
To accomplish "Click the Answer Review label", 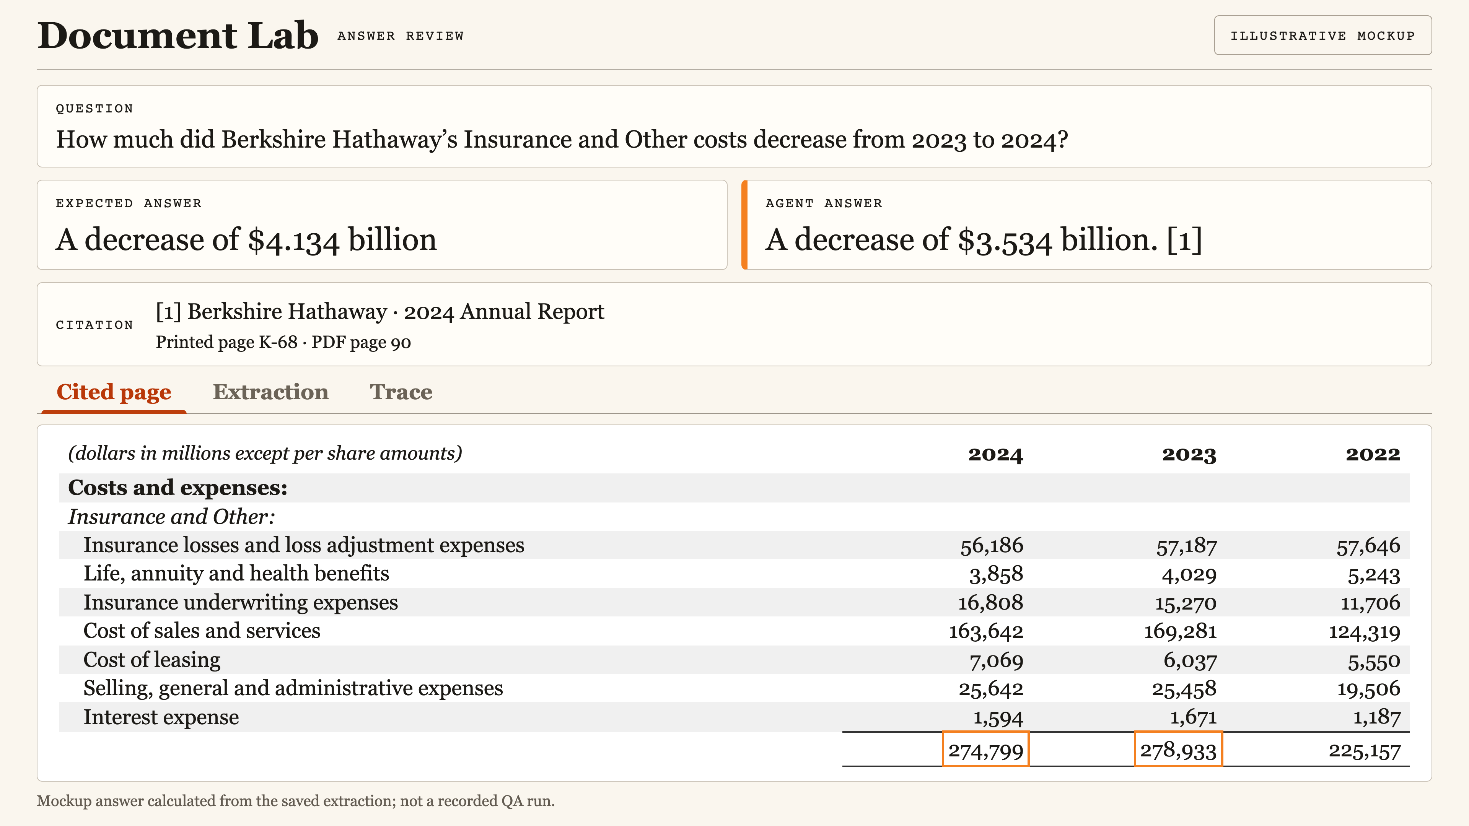I will (x=400, y=36).
